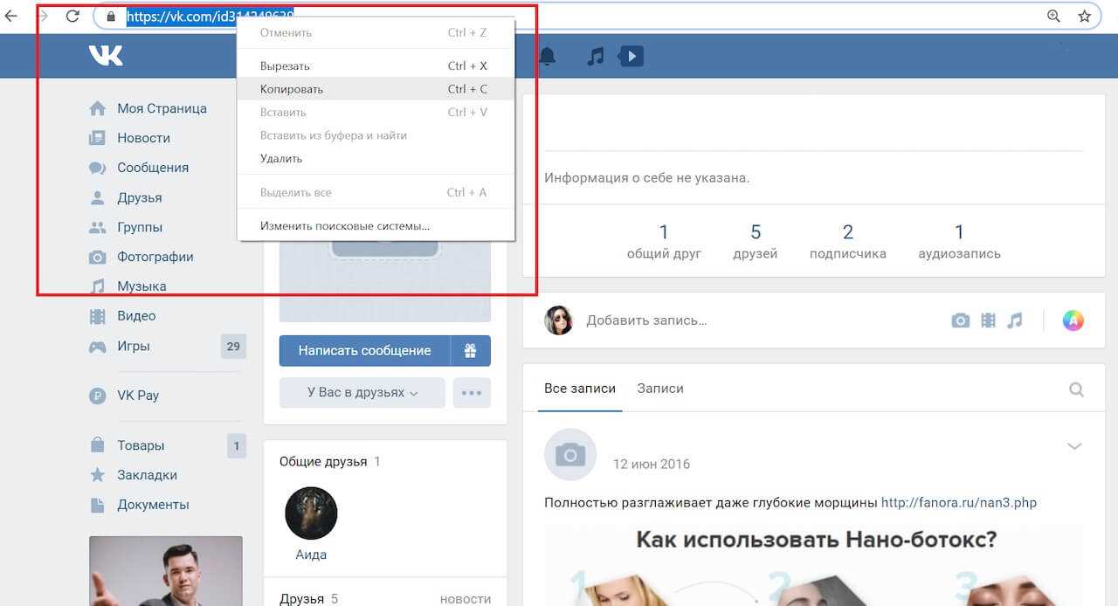Reload the page in the browser

coord(72,16)
